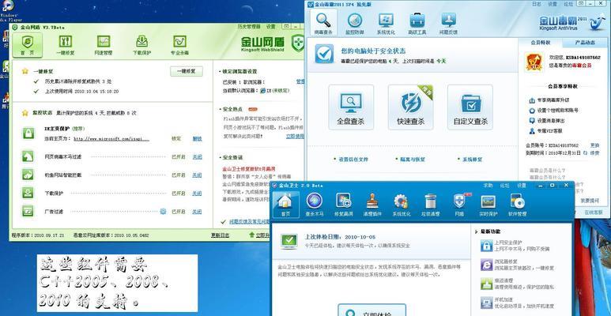Click the 立即体检 button in 金山卫士
The image size is (611, 316).
pyautogui.click(x=372, y=310)
